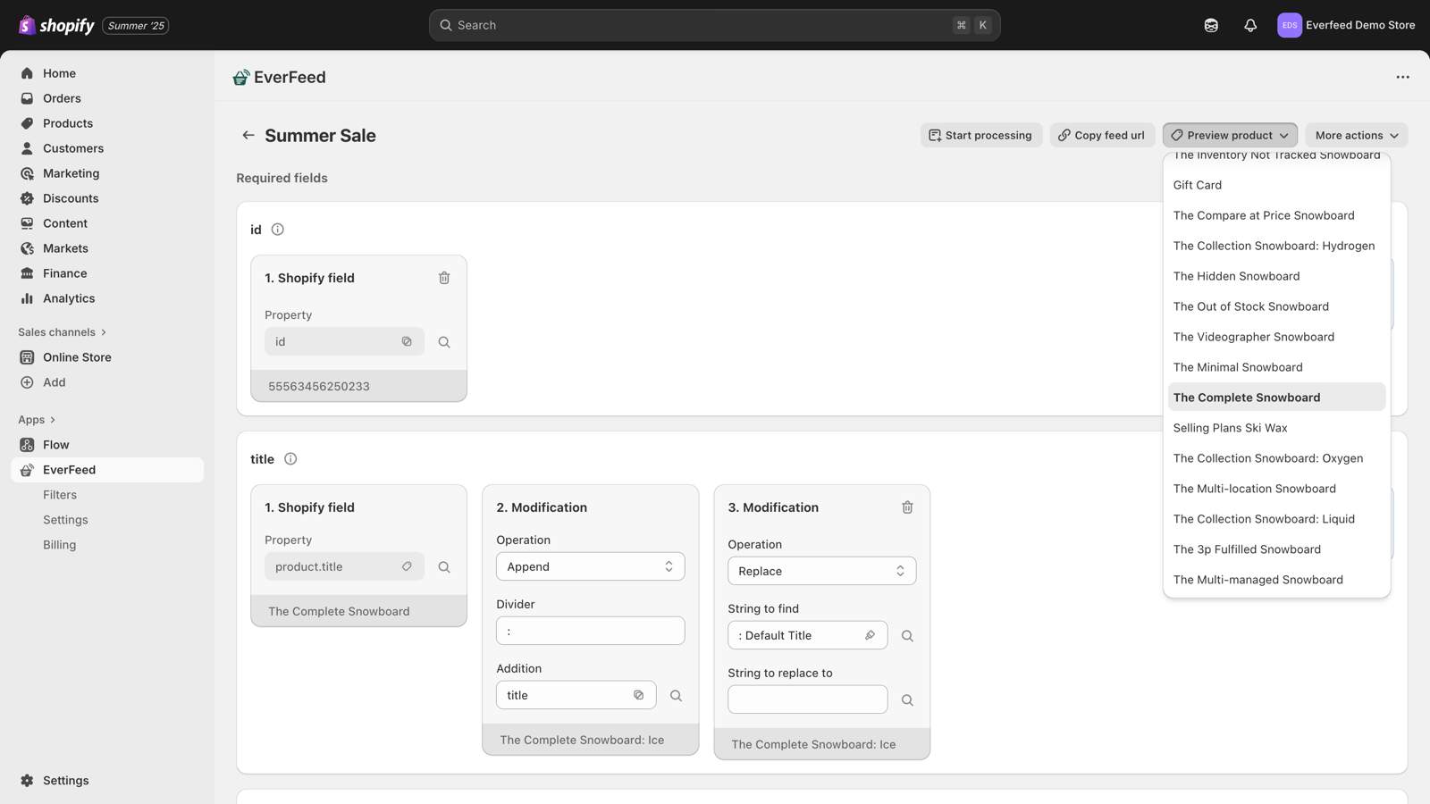Click the String to replace to input
1430x804 pixels.
(808, 699)
